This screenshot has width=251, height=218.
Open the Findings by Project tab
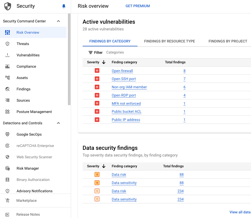coord(228,41)
